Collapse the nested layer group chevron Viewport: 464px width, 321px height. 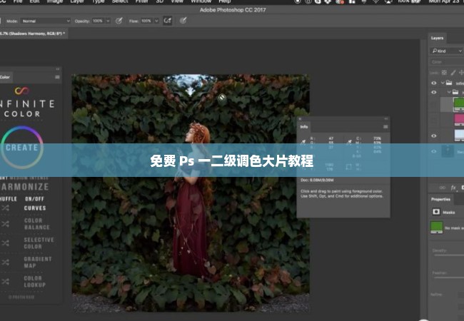[x=449, y=92]
